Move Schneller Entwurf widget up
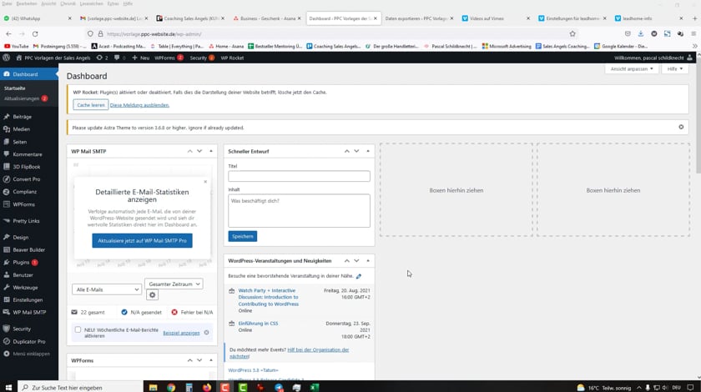 pos(347,151)
